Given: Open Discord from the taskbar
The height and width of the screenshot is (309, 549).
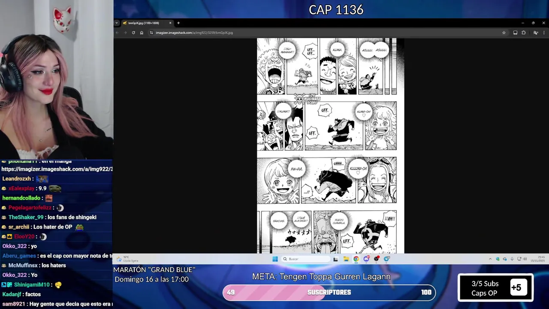Looking at the screenshot, I should coord(366,259).
